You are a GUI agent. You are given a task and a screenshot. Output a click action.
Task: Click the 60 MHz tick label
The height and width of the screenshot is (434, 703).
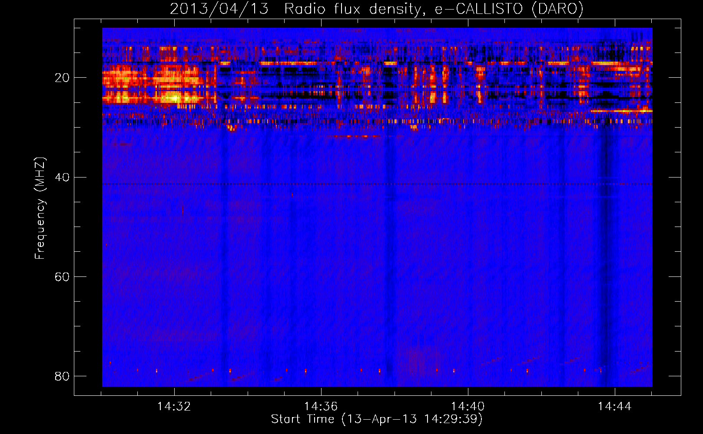pyautogui.click(x=62, y=276)
